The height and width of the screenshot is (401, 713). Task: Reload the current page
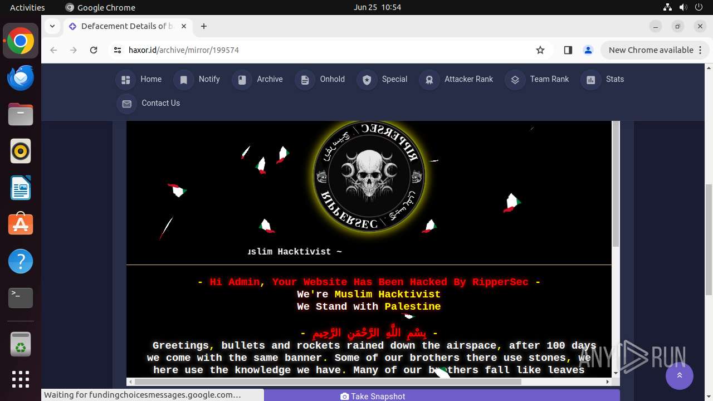[94, 50]
